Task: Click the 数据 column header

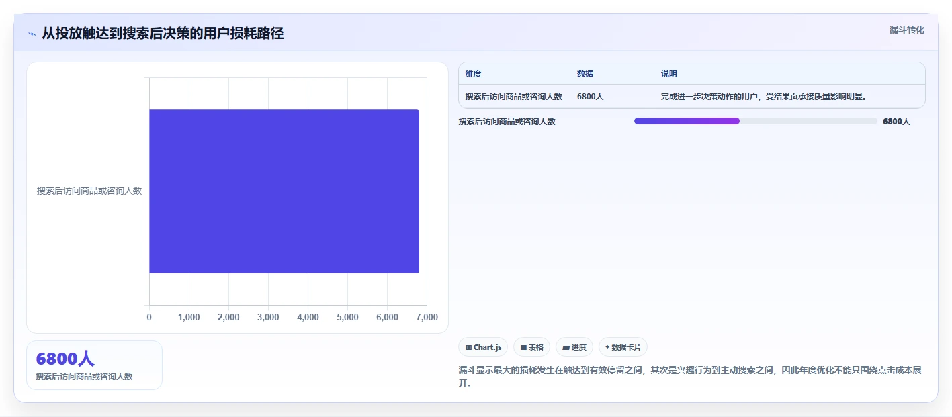Action: [585, 74]
